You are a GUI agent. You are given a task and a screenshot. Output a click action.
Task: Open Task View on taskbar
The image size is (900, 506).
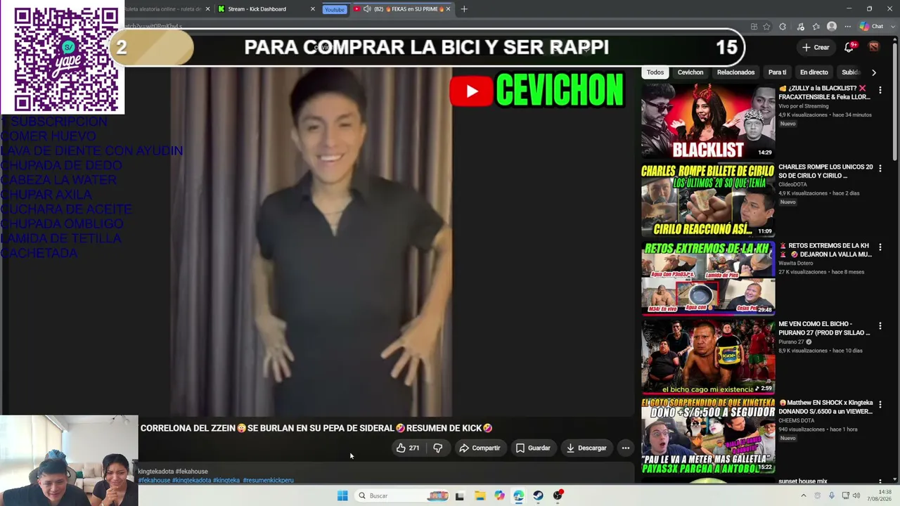[x=460, y=495]
